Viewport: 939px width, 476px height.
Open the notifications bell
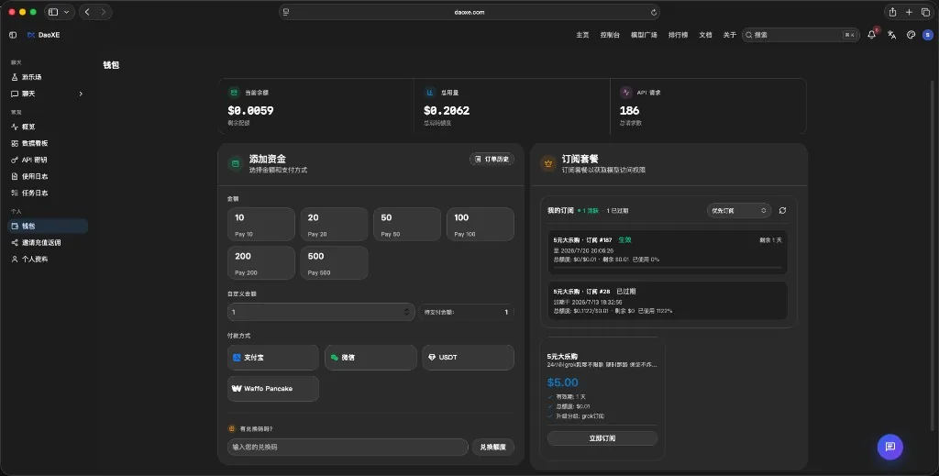[x=872, y=35]
